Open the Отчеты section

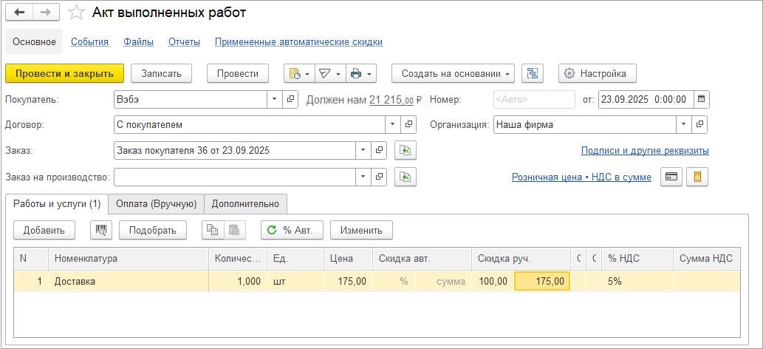click(x=185, y=42)
